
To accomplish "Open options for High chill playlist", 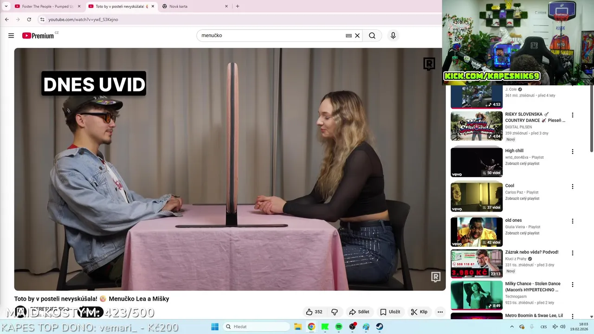I will (572, 151).
